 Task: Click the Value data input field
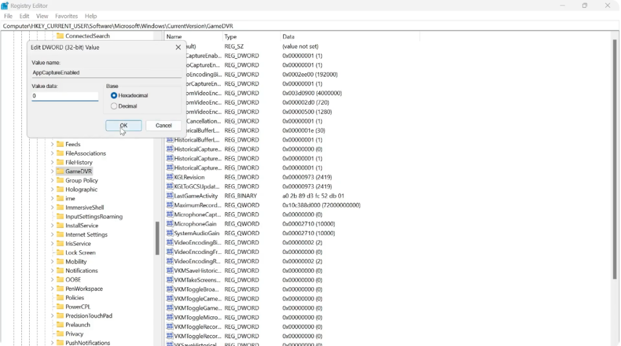click(65, 96)
